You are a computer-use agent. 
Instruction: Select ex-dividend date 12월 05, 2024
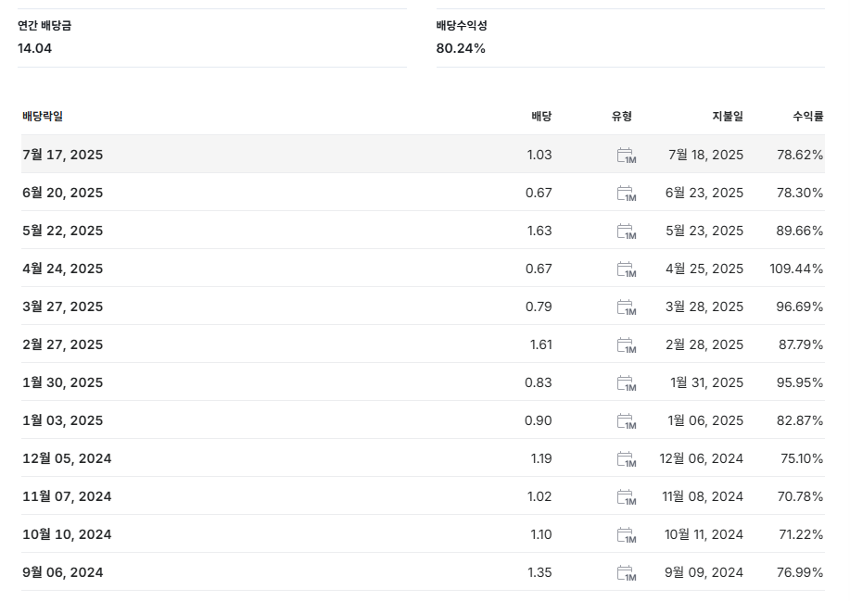pyautogui.click(x=67, y=458)
